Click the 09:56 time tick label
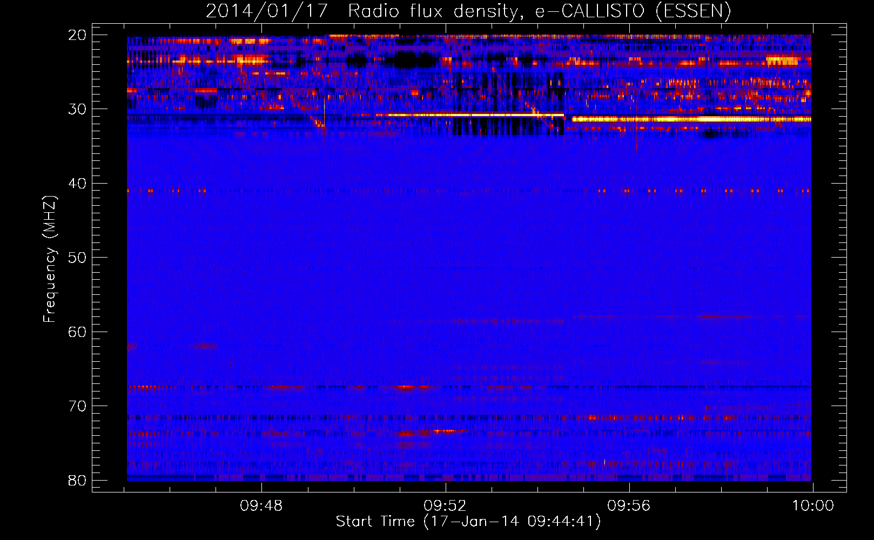This screenshot has height=540, width=874. click(629, 506)
